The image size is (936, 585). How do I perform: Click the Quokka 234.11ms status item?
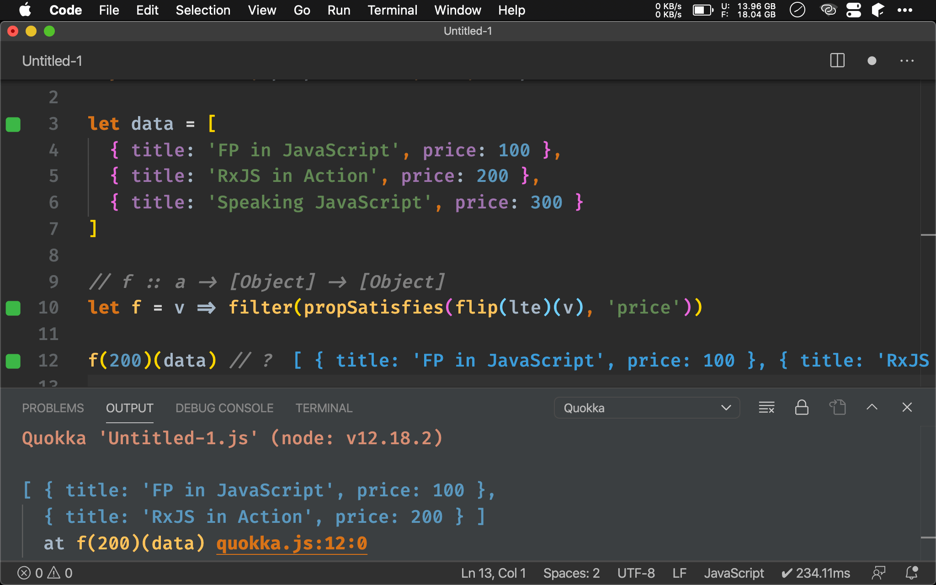coord(816,573)
